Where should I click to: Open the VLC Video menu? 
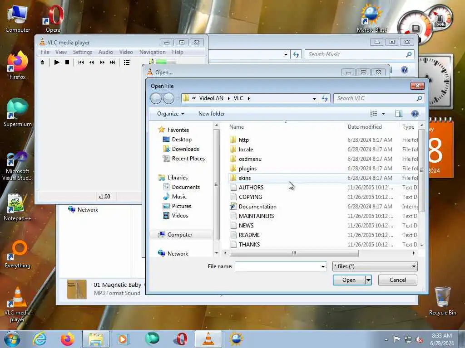126,52
